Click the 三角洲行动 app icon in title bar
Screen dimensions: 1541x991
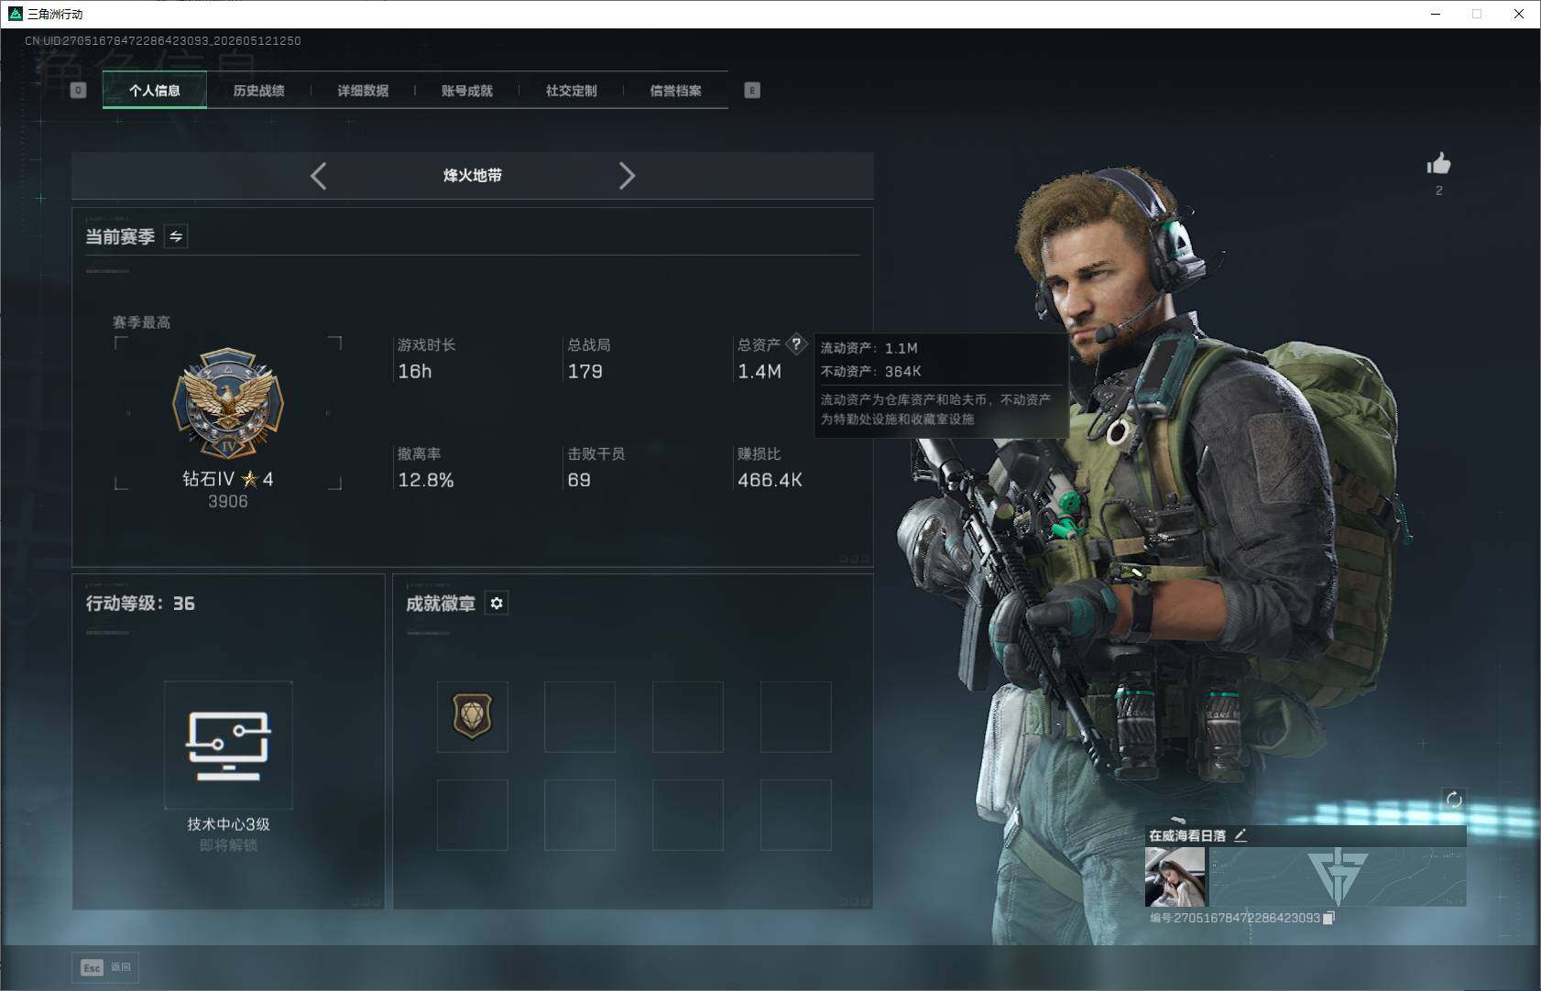(15, 14)
